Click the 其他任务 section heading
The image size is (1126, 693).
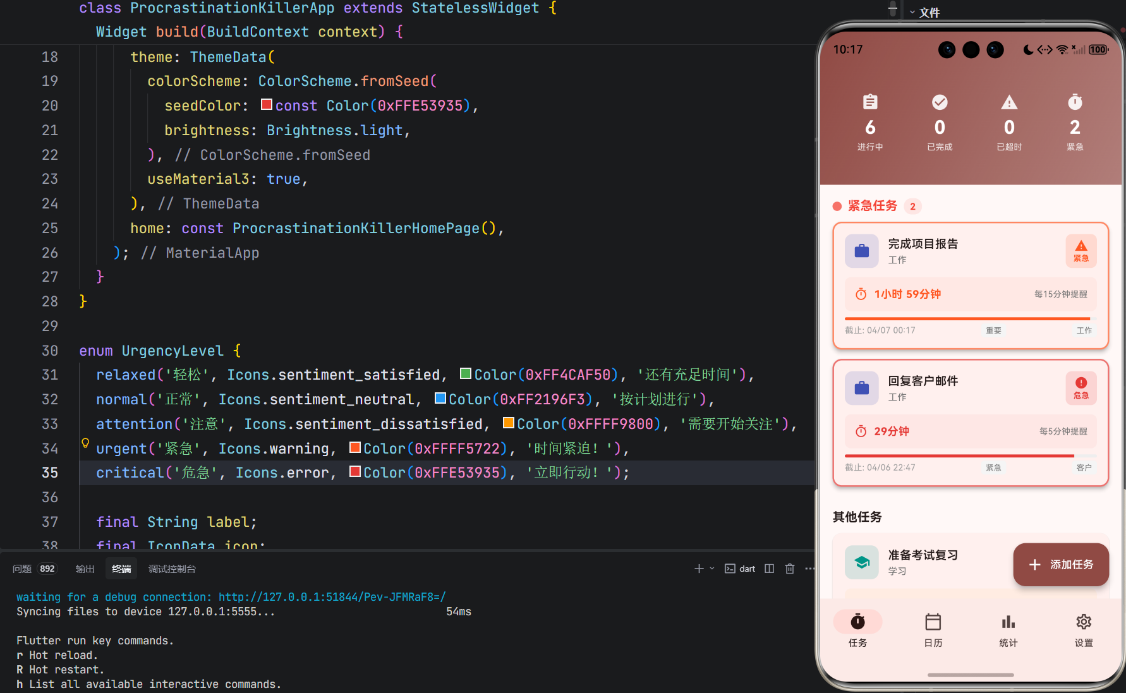[x=857, y=517]
